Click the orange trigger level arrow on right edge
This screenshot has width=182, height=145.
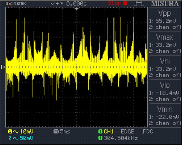click(146, 61)
